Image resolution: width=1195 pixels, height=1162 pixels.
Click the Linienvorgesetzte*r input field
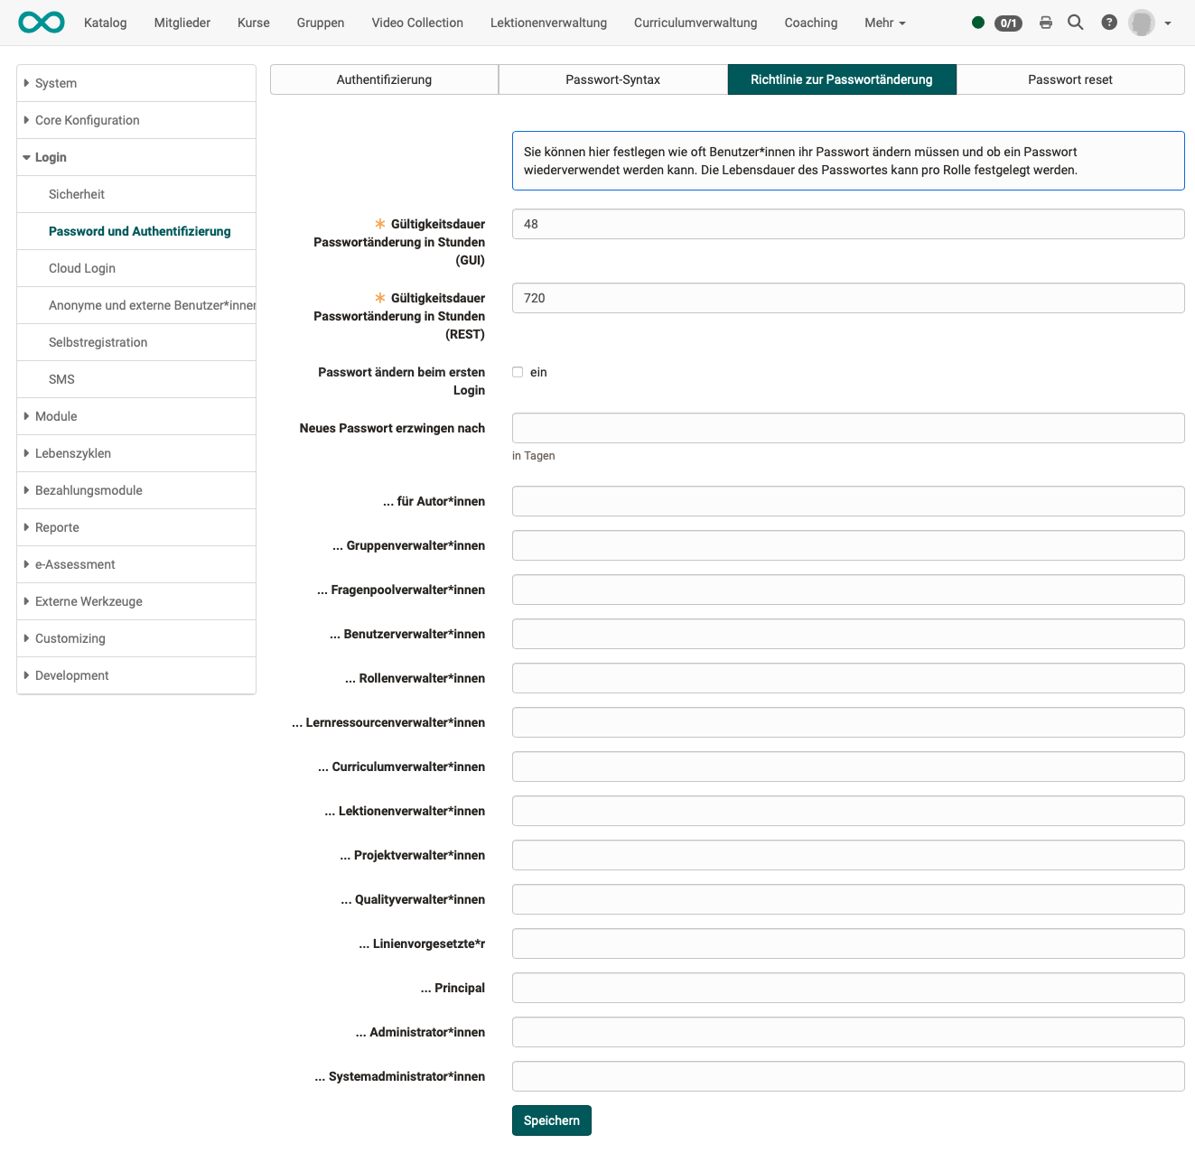(x=848, y=944)
